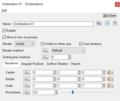120x101 pixels.
Task: Click the Rotate Z value field
Action: tap(92, 79)
